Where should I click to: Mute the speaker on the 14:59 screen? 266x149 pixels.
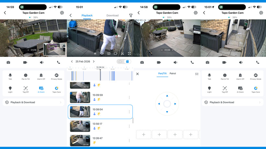tap(42, 62)
